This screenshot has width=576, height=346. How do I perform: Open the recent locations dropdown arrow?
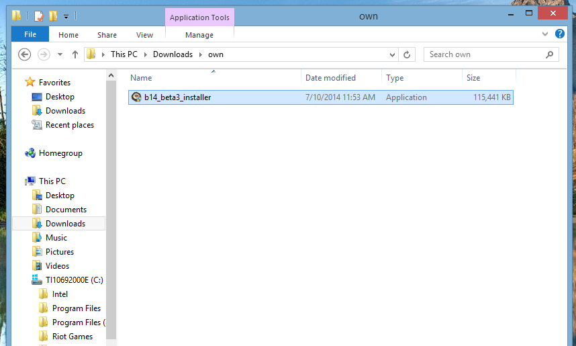(x=60, y=54)
